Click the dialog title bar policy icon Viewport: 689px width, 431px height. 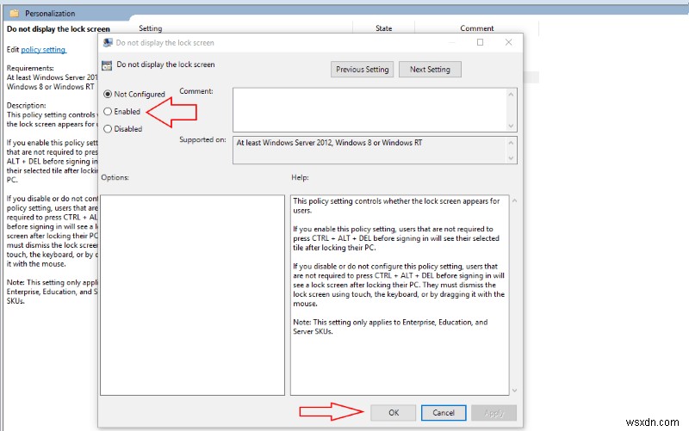pyautogui.click(x=108, y=42)
